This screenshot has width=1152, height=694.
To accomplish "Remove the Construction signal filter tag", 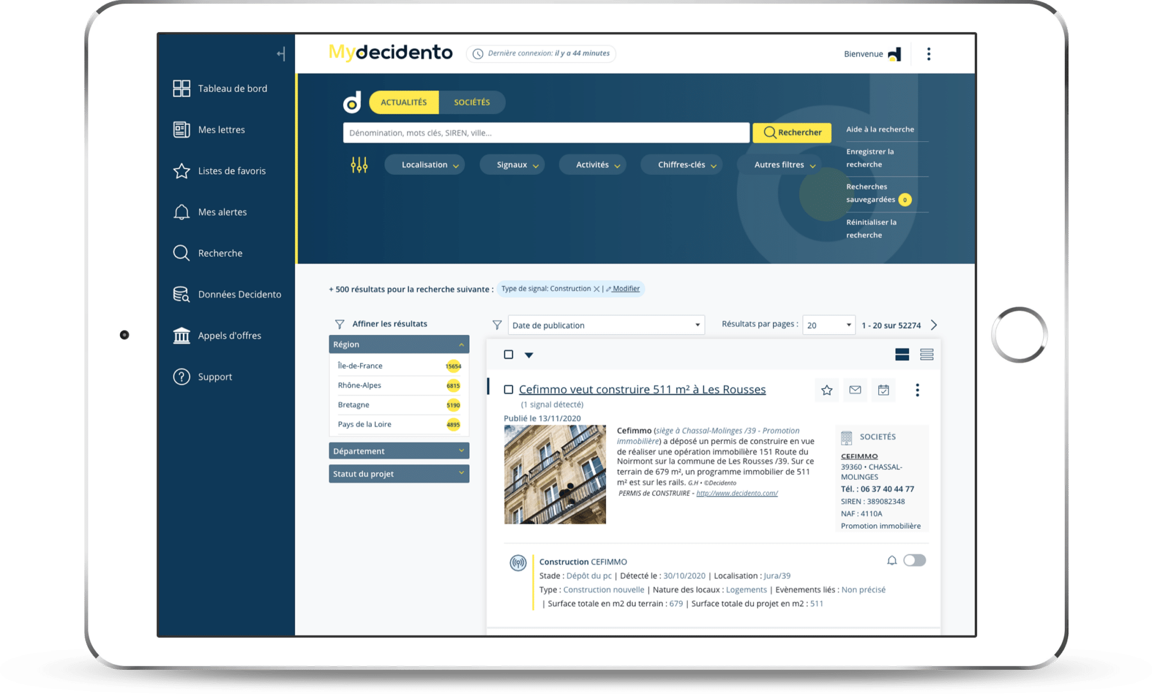I will 596,289.
